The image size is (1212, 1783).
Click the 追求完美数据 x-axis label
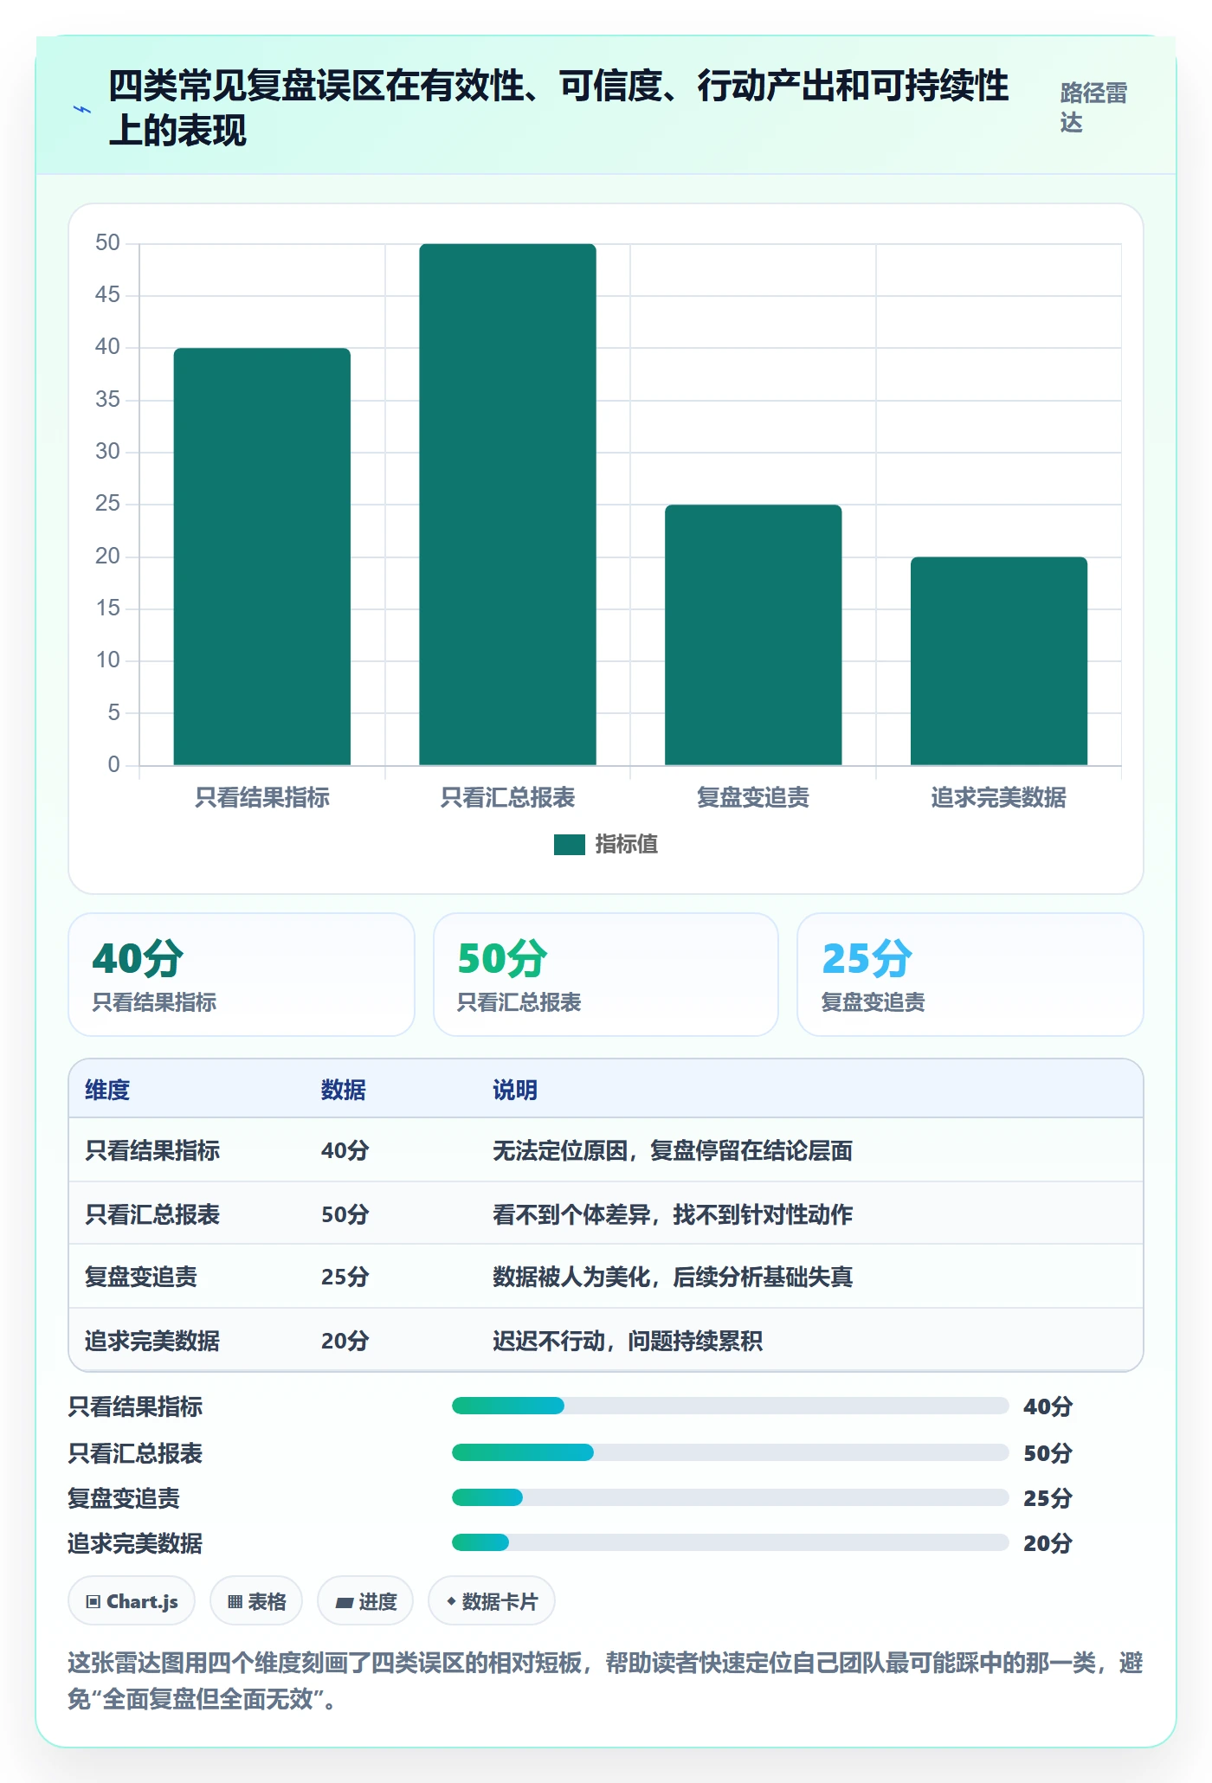998,797
